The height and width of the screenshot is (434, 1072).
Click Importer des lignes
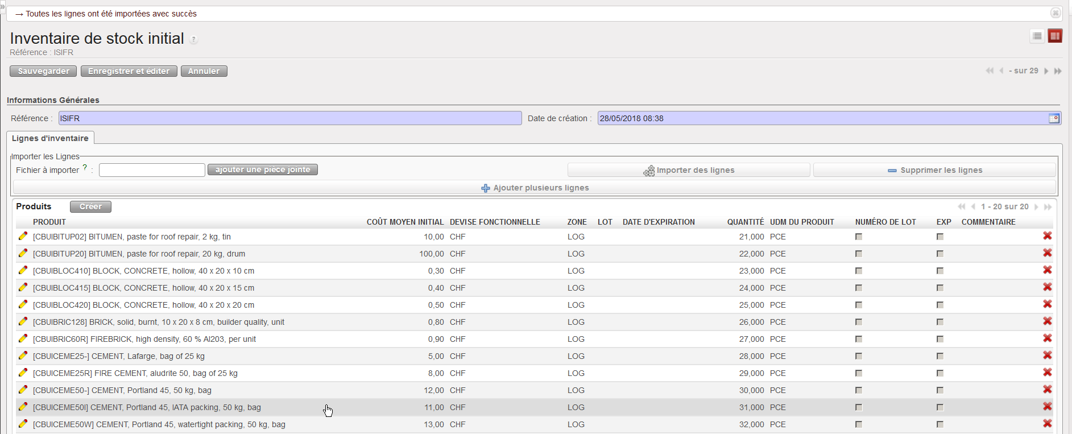click(x=689, y=170)
